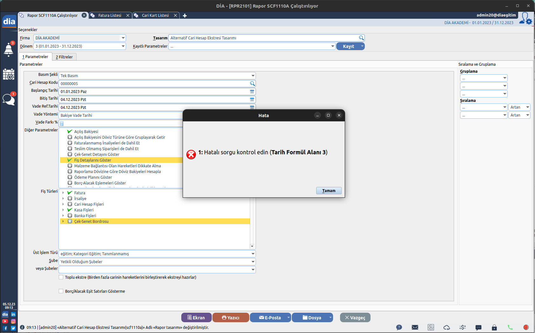Enable the Toplu ekstre checkbox
Screen dimensions: 535x333
pyautogui.click(x=61, y=277)
